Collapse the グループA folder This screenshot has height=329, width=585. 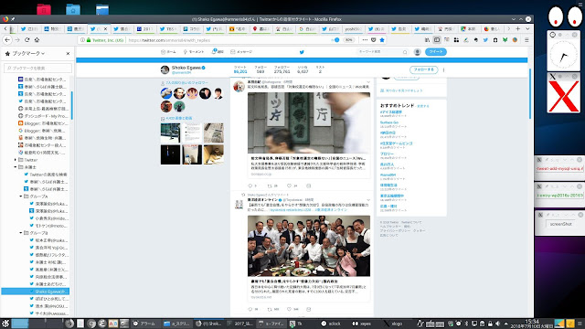tap(21, 196)
